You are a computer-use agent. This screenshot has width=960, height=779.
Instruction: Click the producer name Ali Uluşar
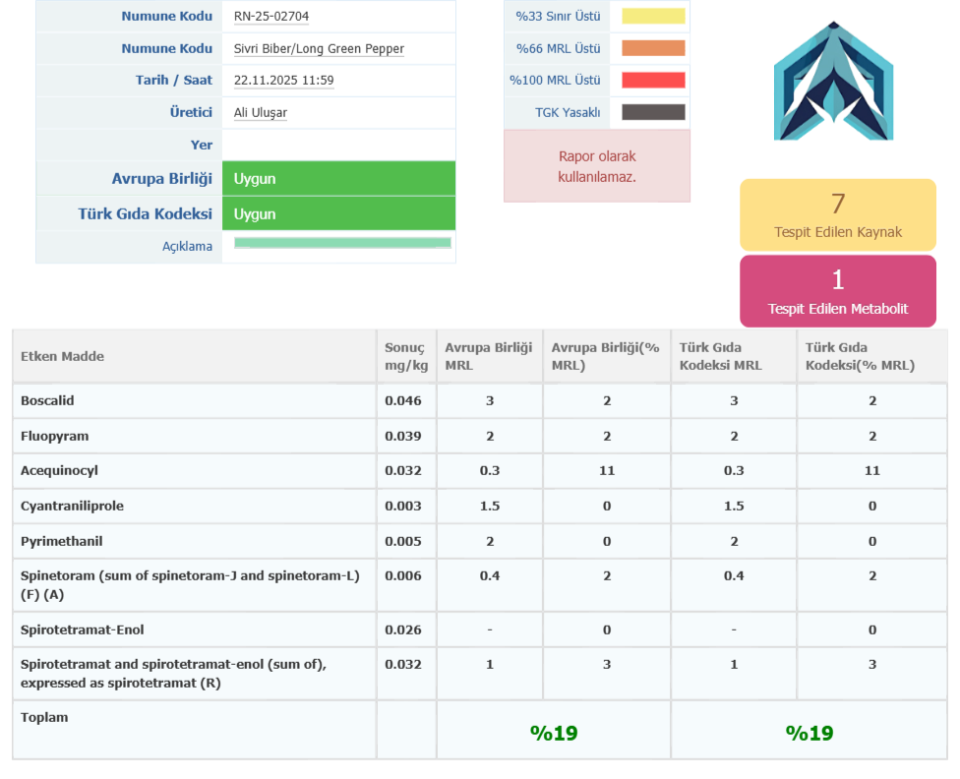pyautogui.click(x=261, y=113)
